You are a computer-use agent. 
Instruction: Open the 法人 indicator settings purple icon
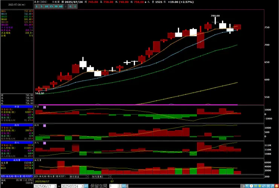point(44,143)
